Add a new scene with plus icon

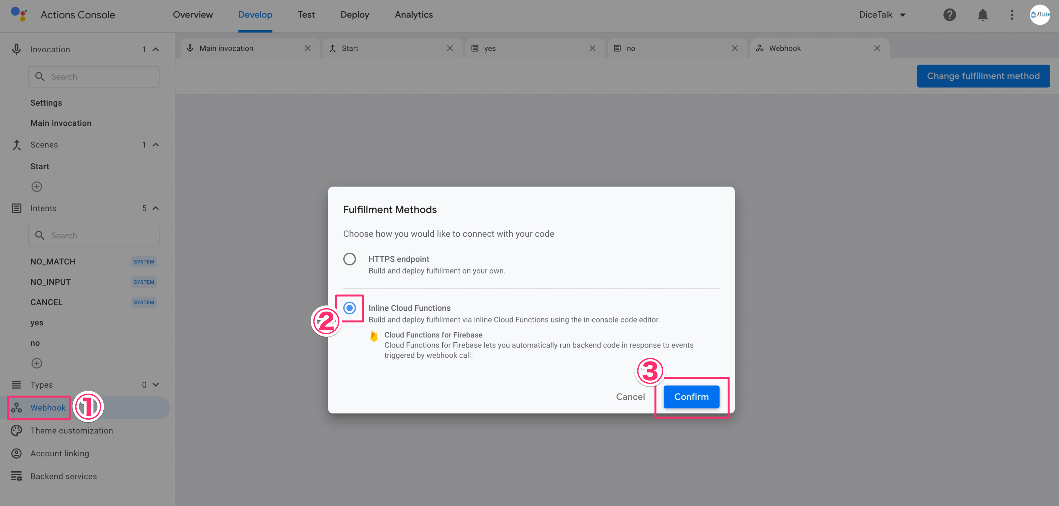[x=37, y=187]
